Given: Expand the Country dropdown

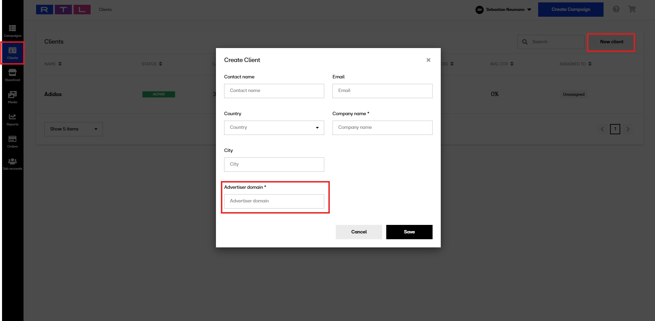Looking at the screenshot, I should pos(274,128).
